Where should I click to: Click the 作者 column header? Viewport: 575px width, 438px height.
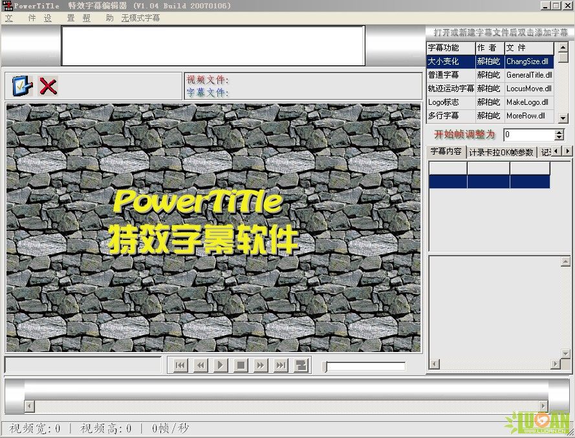click(490, 48)
